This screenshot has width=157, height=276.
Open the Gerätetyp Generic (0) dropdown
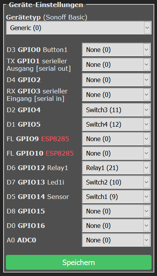79,28
